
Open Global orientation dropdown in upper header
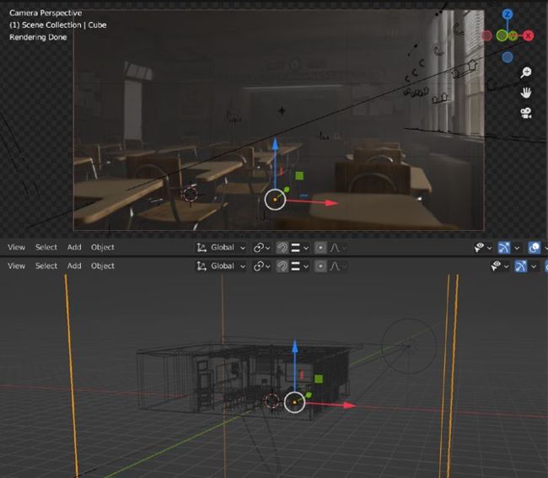(x=221, y=248)
